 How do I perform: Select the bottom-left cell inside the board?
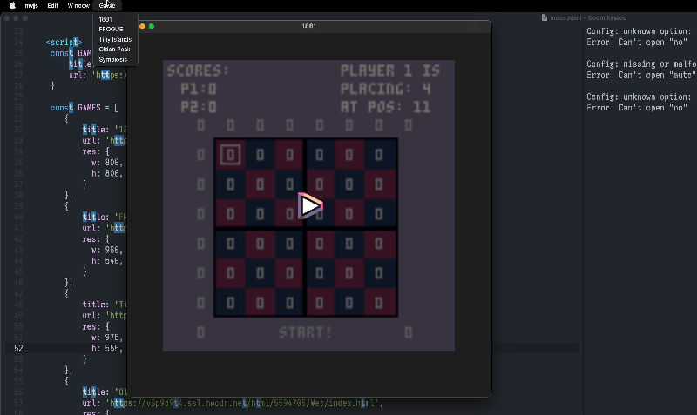pyautogui.click(x=230, y=303)
